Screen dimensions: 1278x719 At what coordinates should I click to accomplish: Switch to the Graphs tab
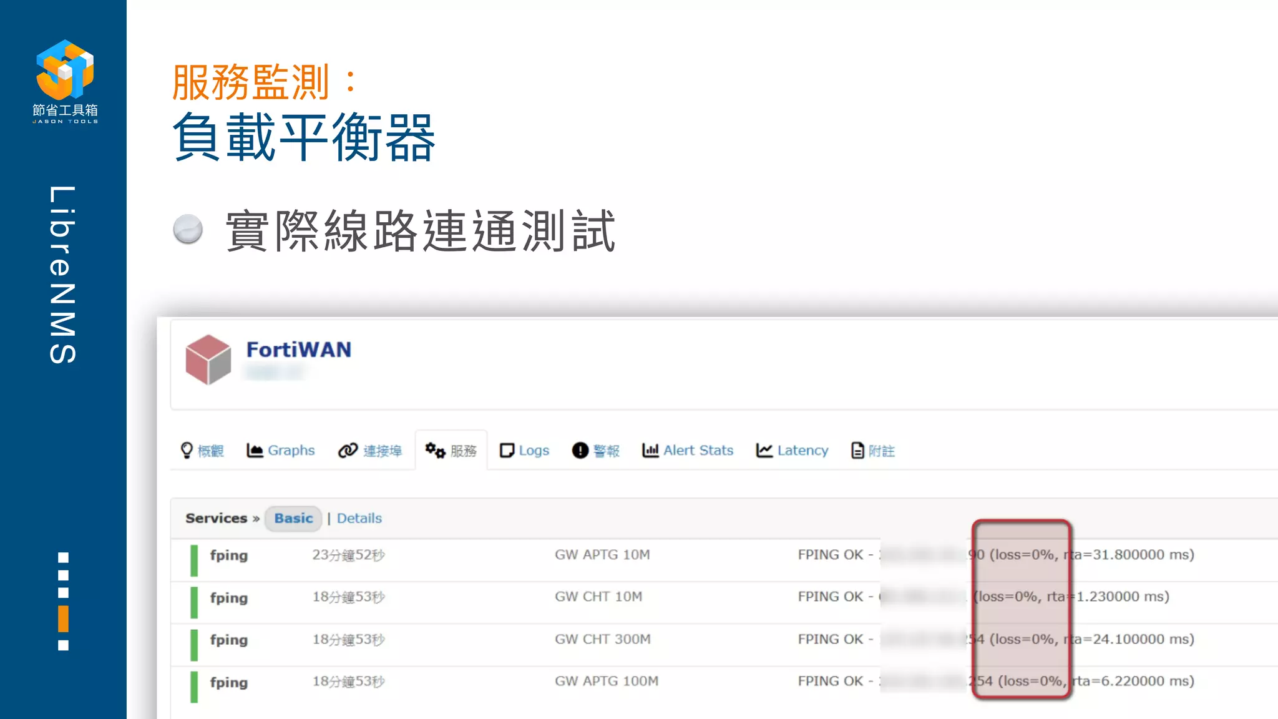tap(291, 450)
